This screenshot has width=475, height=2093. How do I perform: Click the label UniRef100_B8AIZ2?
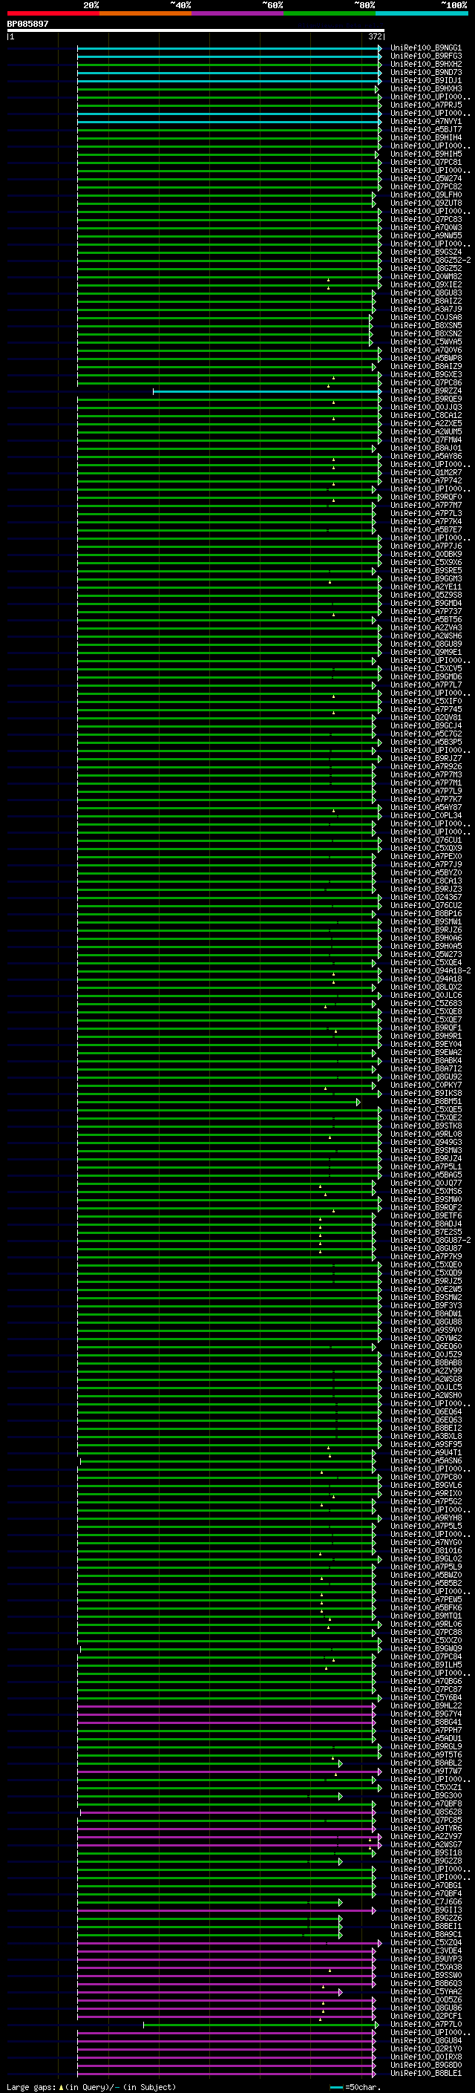(425, 301)
